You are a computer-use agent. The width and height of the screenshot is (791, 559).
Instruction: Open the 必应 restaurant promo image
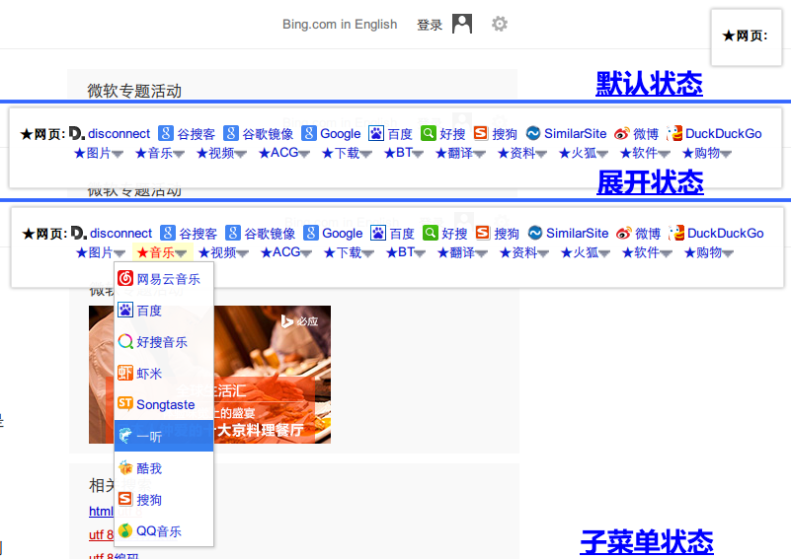[x=210, y=375]
